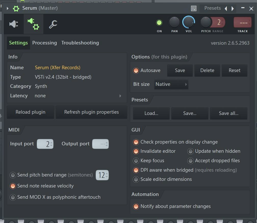Click the Presets Save all... button
This screenshot has height=223, width=257.
click(229, 113)
